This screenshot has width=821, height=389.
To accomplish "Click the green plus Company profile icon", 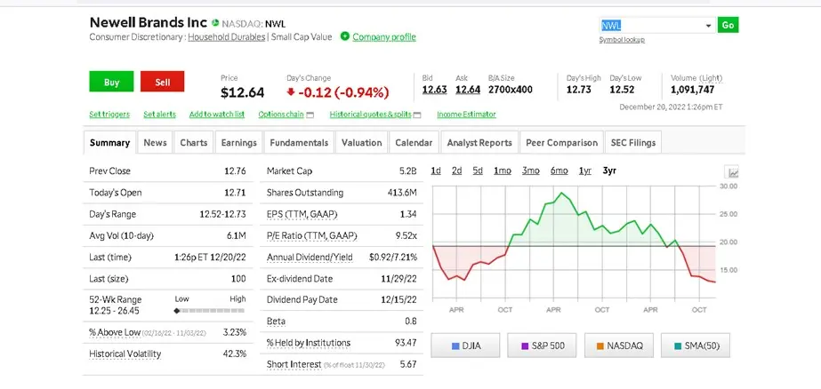I will [x=344, y=36].
